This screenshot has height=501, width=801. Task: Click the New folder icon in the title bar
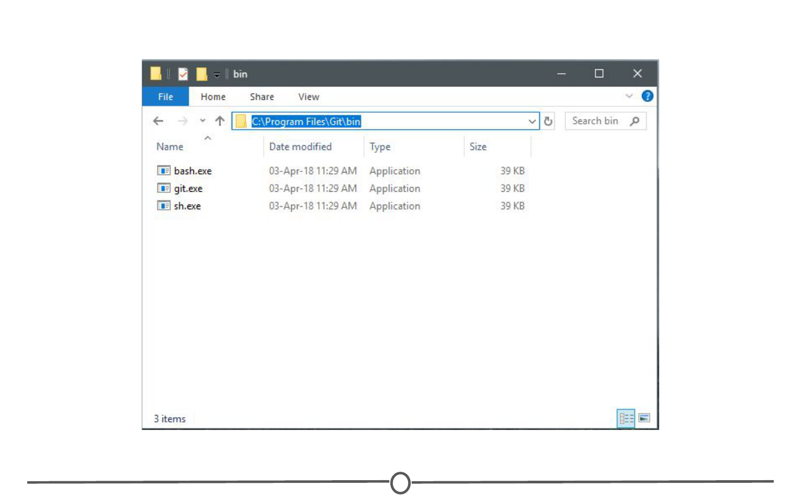pyautogui.click(x=201, y=74)
